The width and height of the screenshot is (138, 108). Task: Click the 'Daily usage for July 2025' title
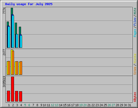click(29, 4)
